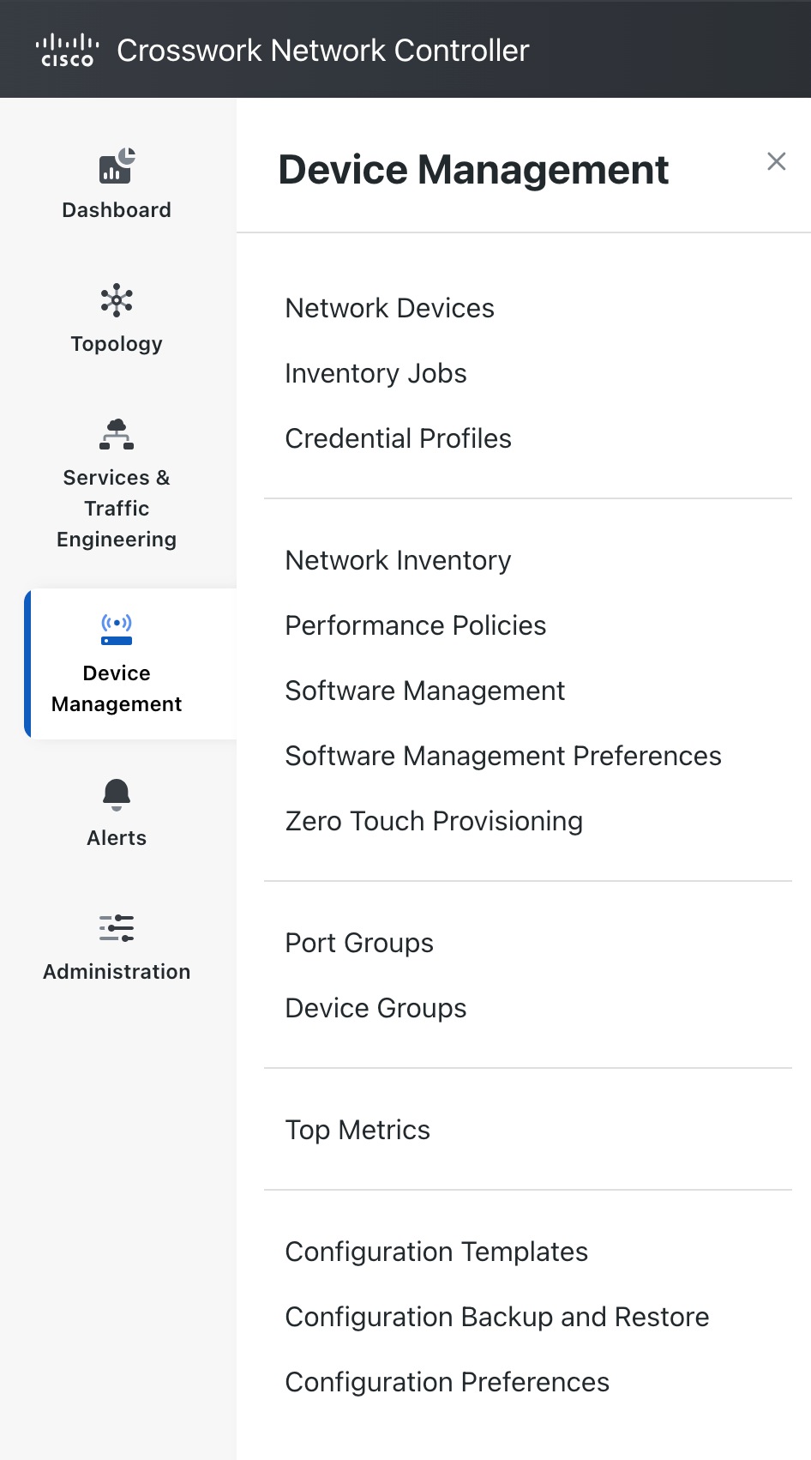Click the Administration sliders icon
The image size is (811, 1460).
[x=116, y=928]
